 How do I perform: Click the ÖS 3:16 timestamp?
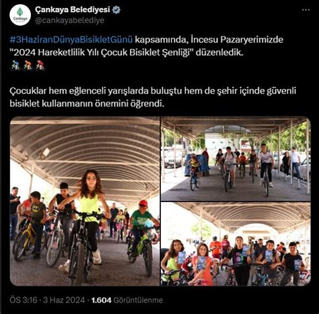24,300
